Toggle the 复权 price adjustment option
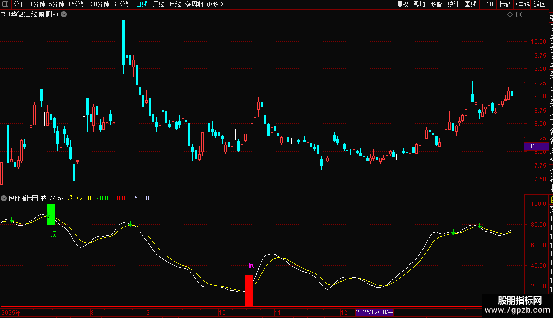The height and width of the screenshot is (318, 553). click(x=402, y=5)
